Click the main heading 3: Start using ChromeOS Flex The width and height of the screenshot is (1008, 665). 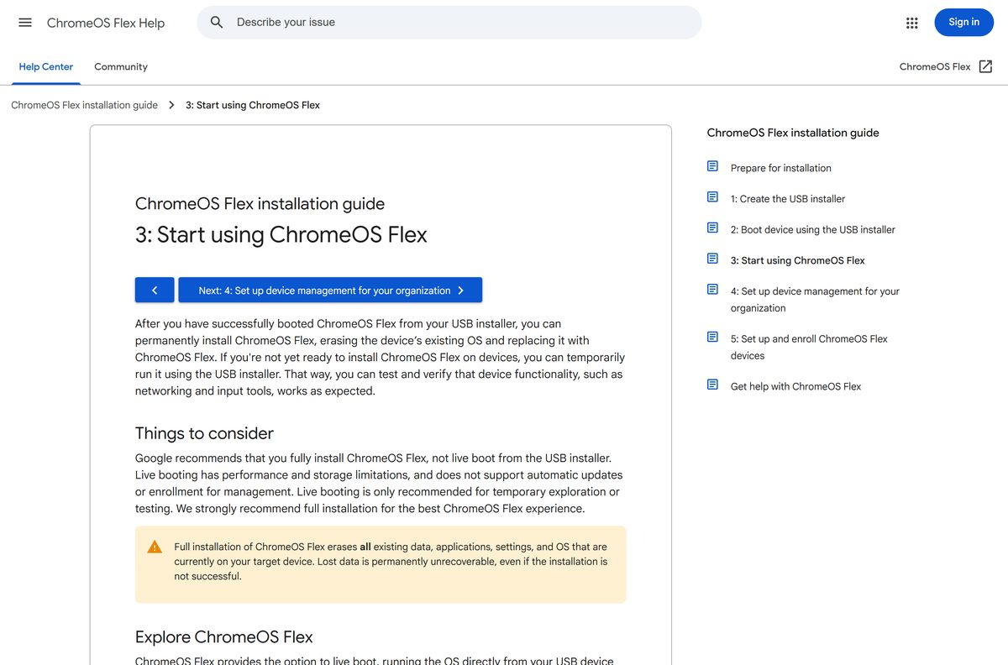tap(281, 234)
